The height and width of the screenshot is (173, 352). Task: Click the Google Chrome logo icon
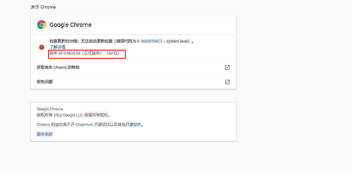pos(41,25)
